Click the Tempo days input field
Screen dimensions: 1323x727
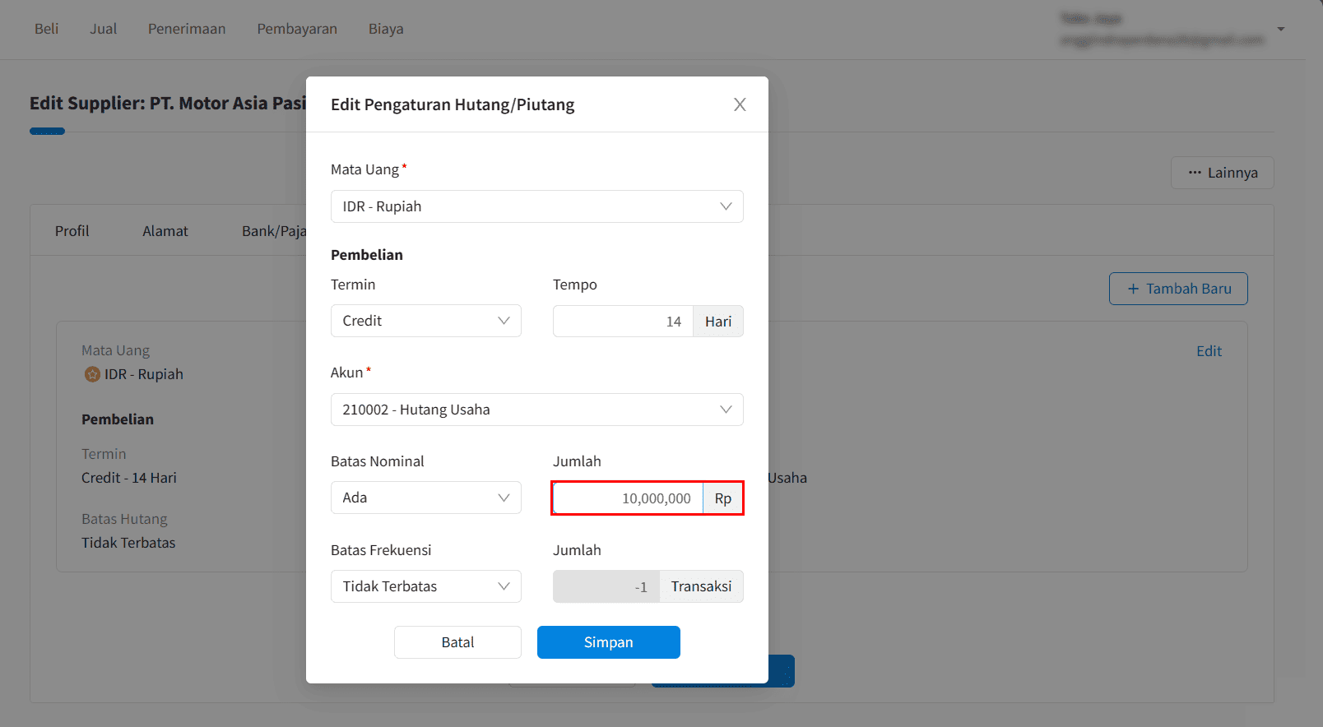pyautogui.click(x=623, y=322)
